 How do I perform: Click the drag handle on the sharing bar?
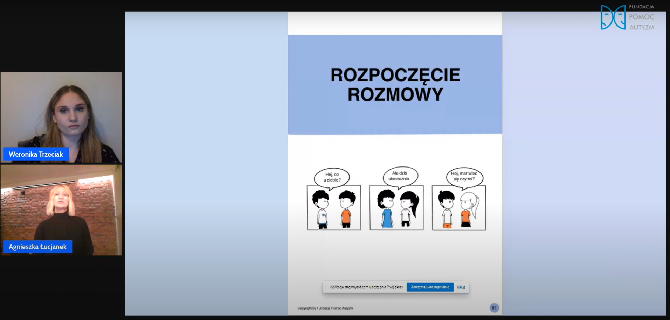pyautogui.click(x=326, y=287)
